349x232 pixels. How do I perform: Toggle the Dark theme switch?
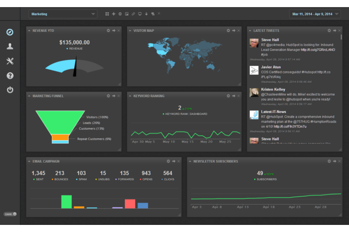click(x=10, y=213)
